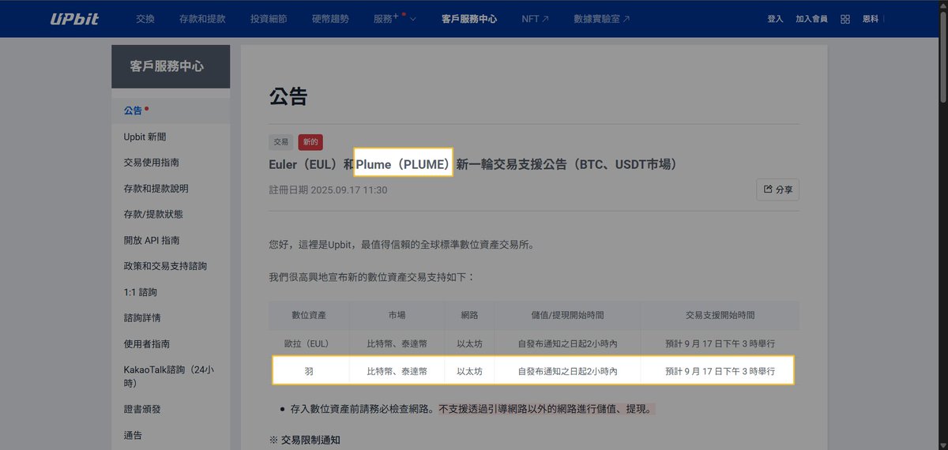Viewport: 948px width, 450px height.
Task: Open the grid apps icon in header
Action: 845,19
